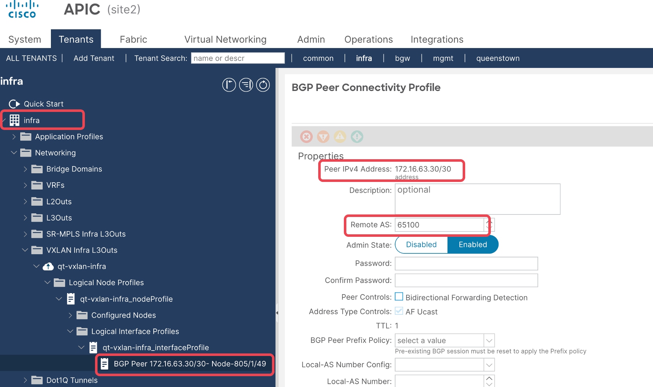653x387 pixels.
Task: Open the Admin tab
Action: [x=311, y=39]
